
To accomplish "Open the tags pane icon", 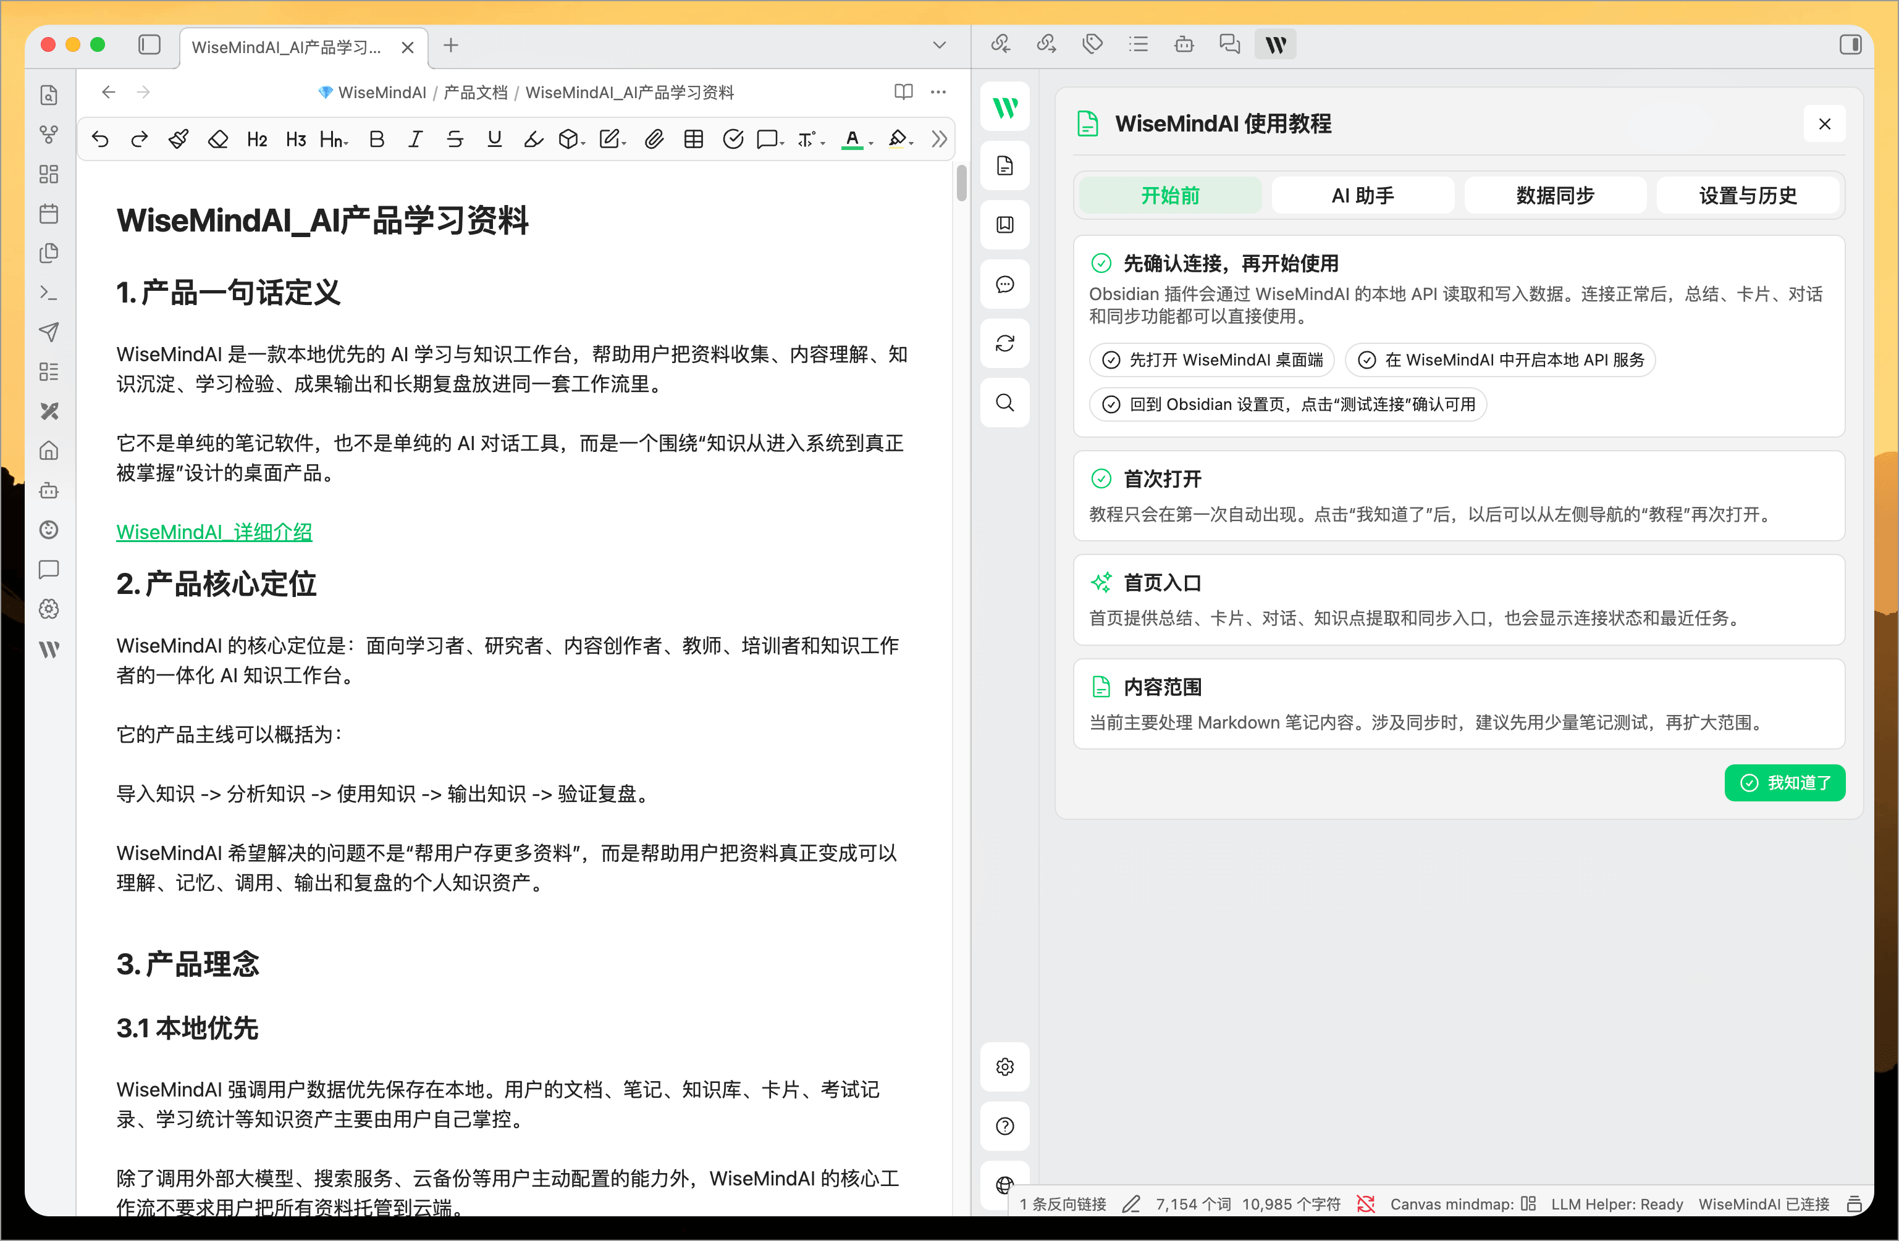I will 1092,44.
